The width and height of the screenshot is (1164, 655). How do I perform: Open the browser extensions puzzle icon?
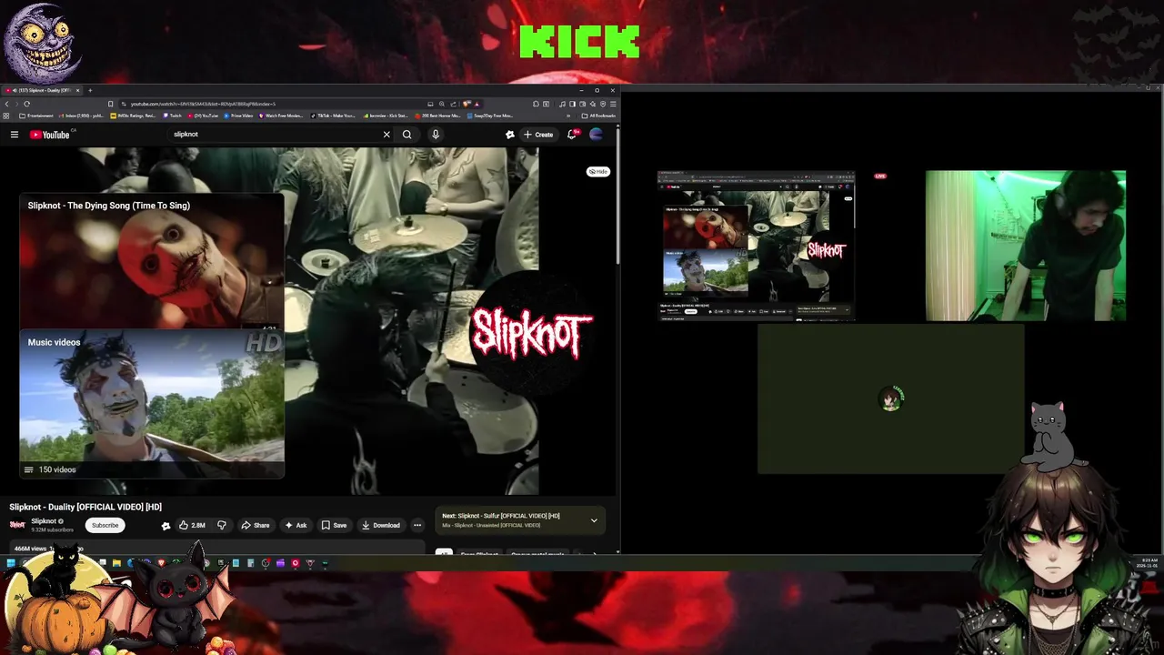tap(536, 104)
